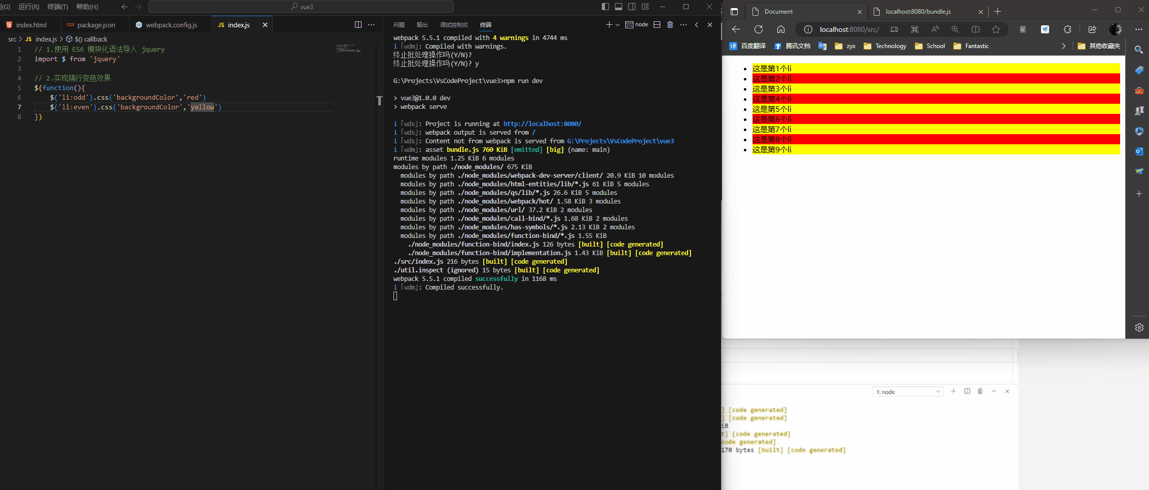Split the terminal panel
The image size is (1149, 490).
(657, 25)
